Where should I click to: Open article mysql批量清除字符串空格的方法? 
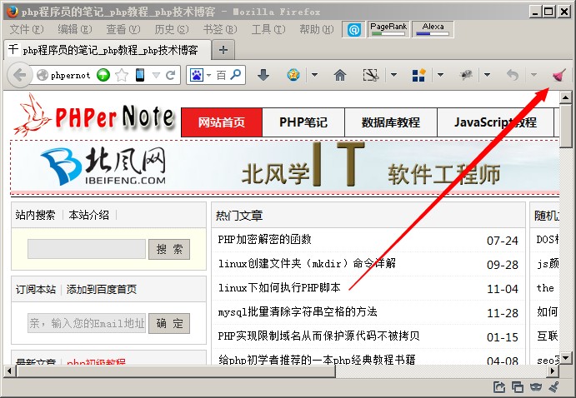tap(298, 311)
